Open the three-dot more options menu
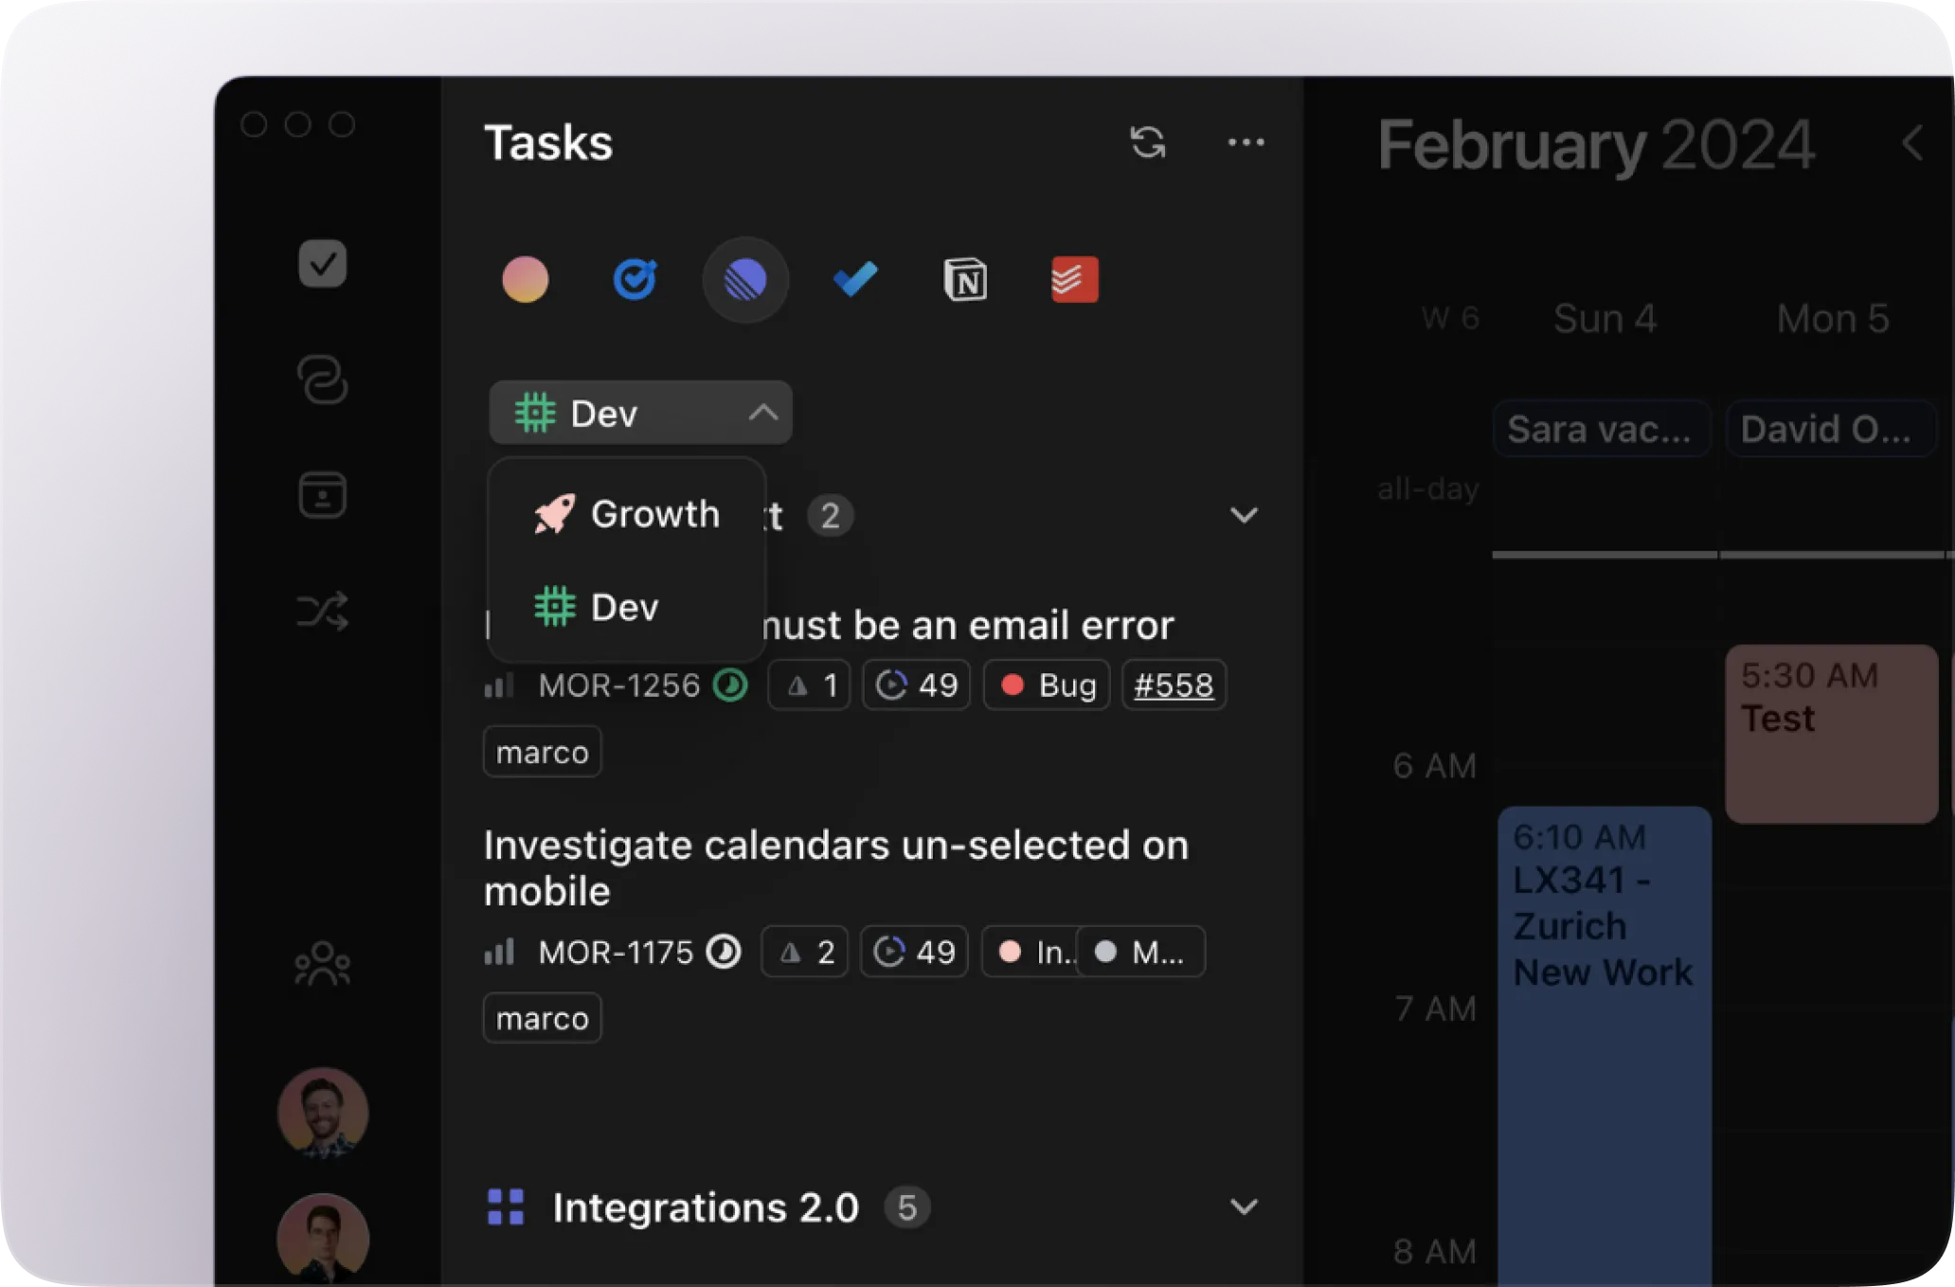 click(x=1246, y=143)
